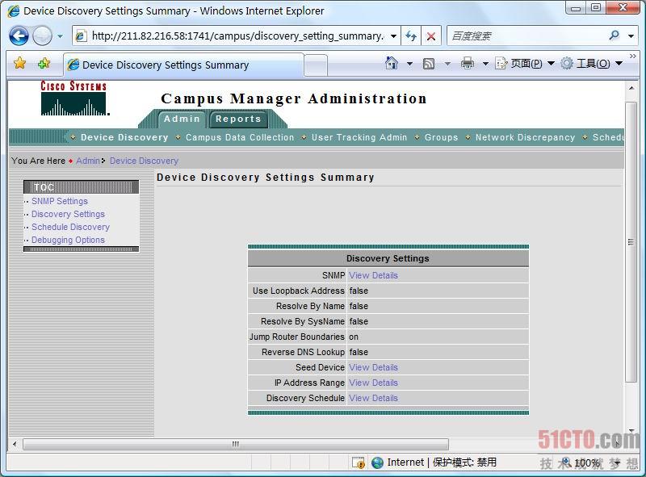
Task: Click the Cisco Systems logo
Action: (x=74, y=98)
